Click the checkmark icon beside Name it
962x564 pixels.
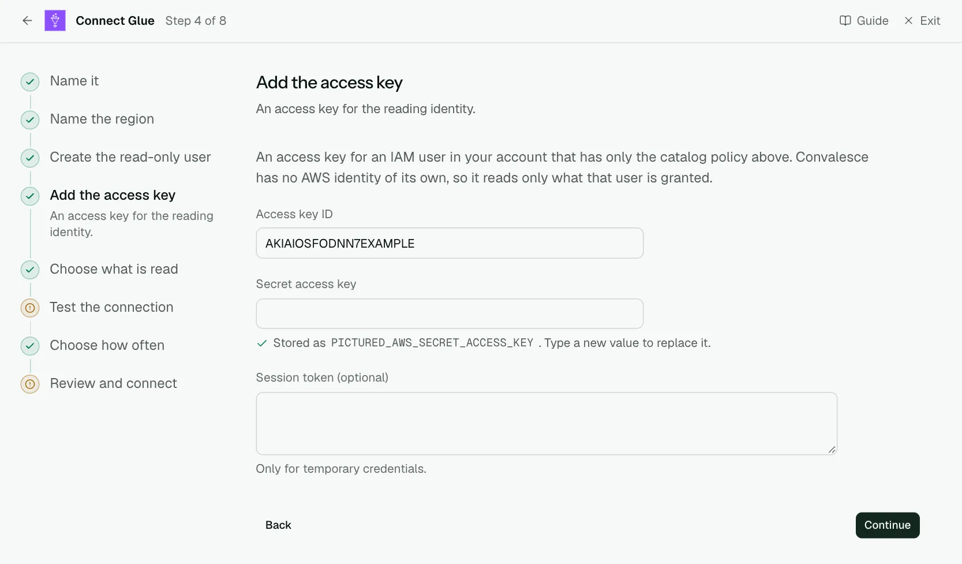(30, 82)
